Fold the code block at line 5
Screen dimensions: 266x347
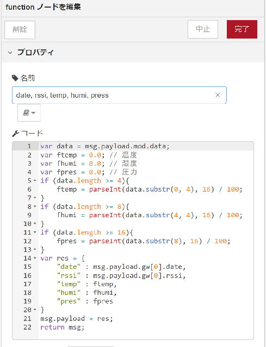pyautogui.click(x=35, y=181)
